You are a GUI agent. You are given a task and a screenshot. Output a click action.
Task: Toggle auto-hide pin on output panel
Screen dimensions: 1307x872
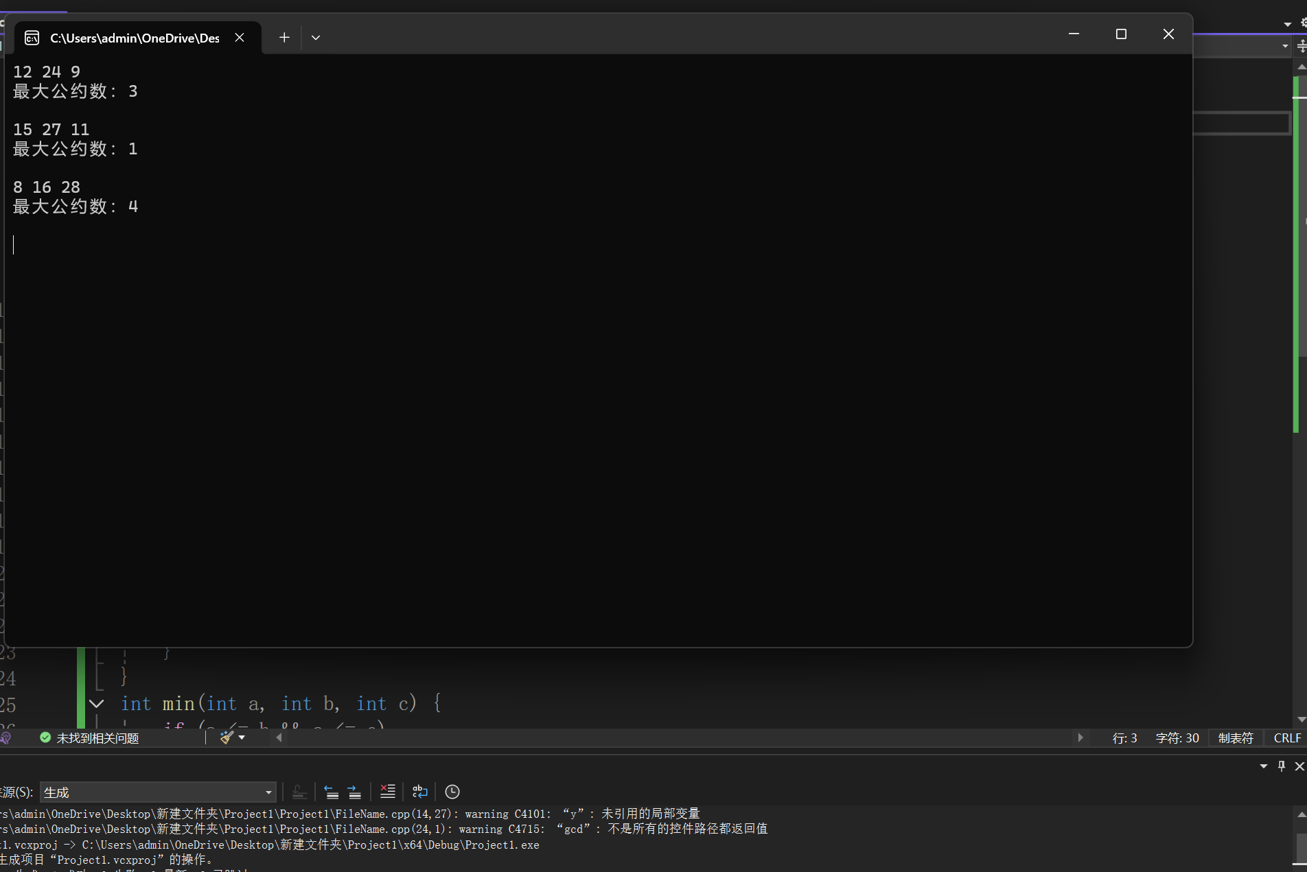[x=1282, y=766]
